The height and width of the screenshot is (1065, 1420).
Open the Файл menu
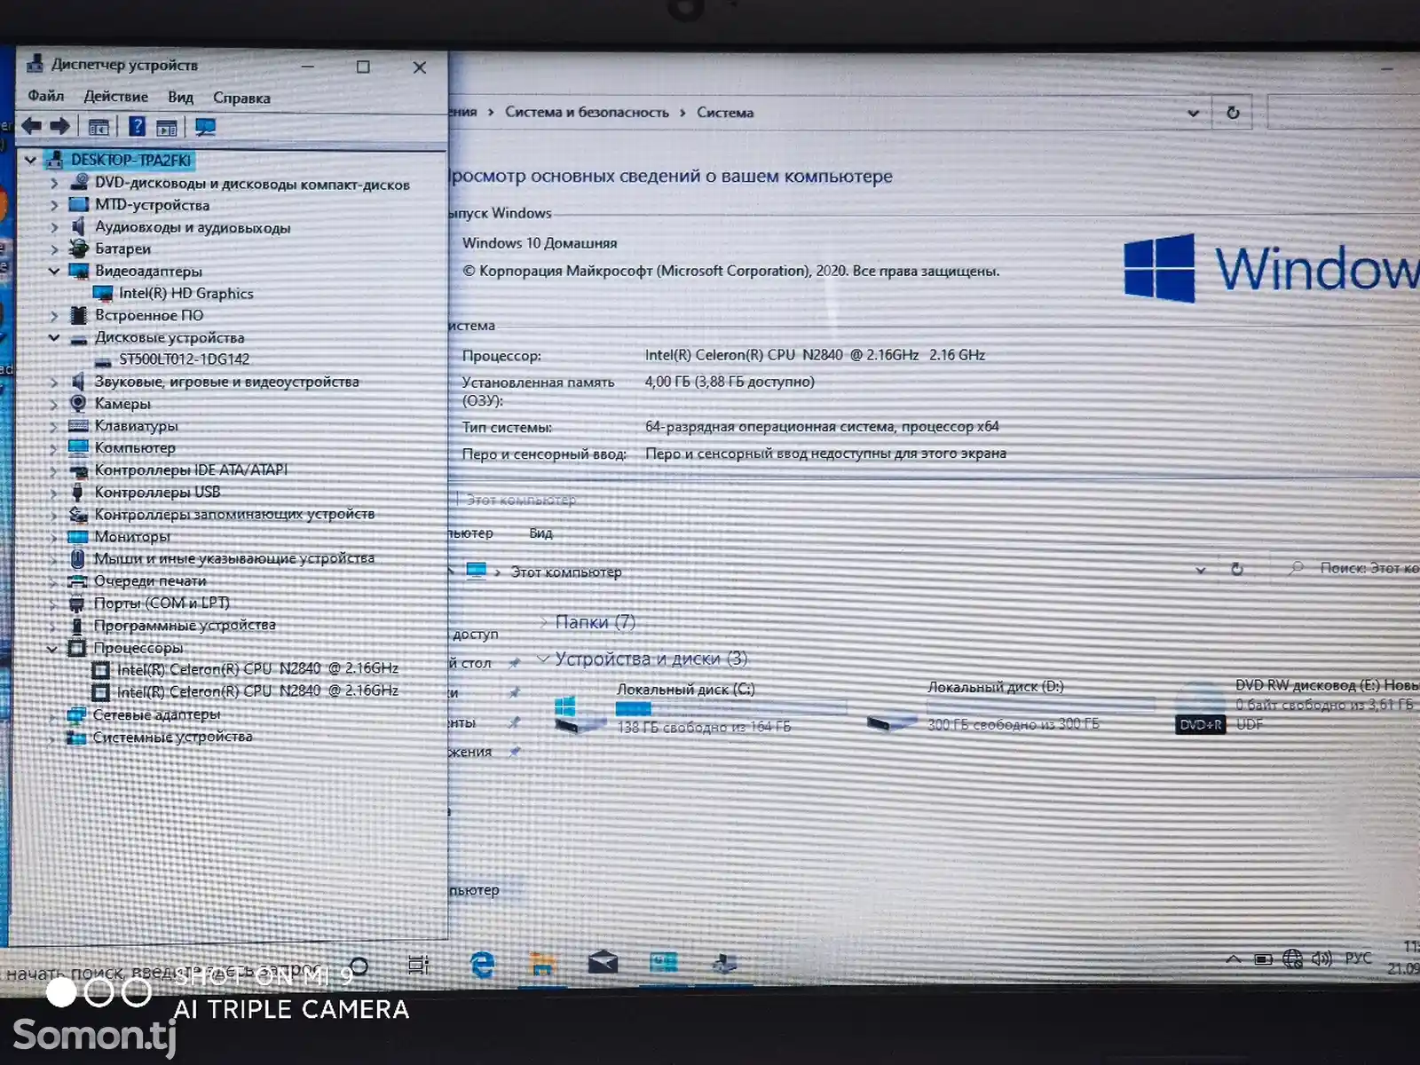tap(46, 96)
